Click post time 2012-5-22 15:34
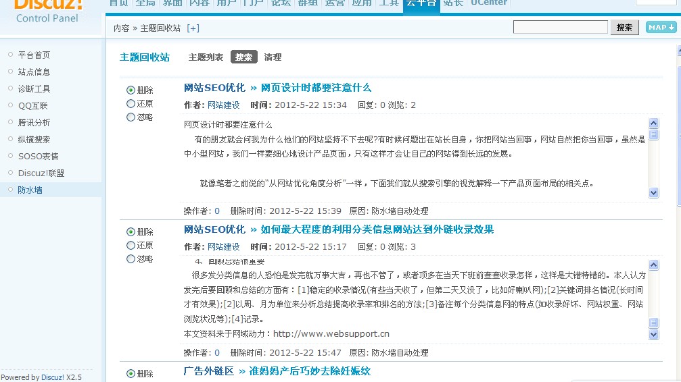The width and height of the screenshot is (681, 382). pos(311,105)
